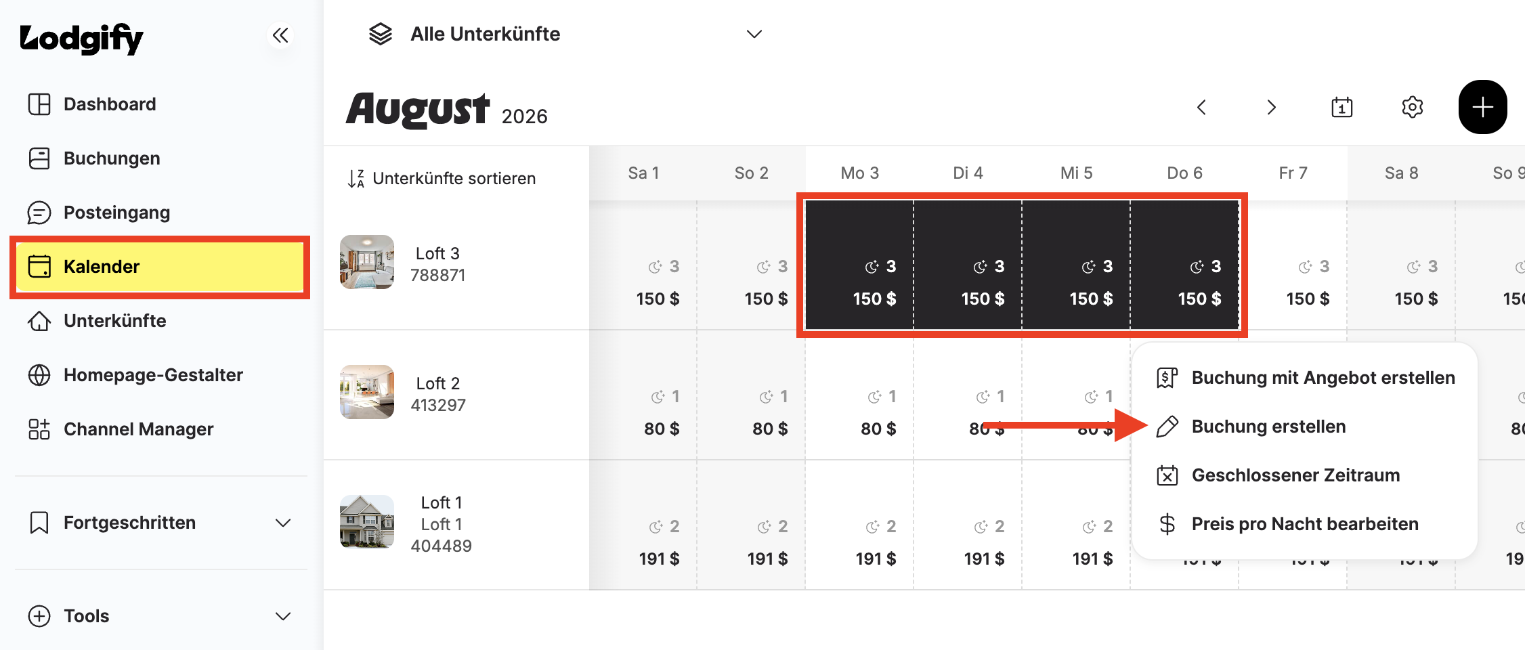Open the Alle Unterkünfte dropdown

pyautogui.click(x=566, y=34)
